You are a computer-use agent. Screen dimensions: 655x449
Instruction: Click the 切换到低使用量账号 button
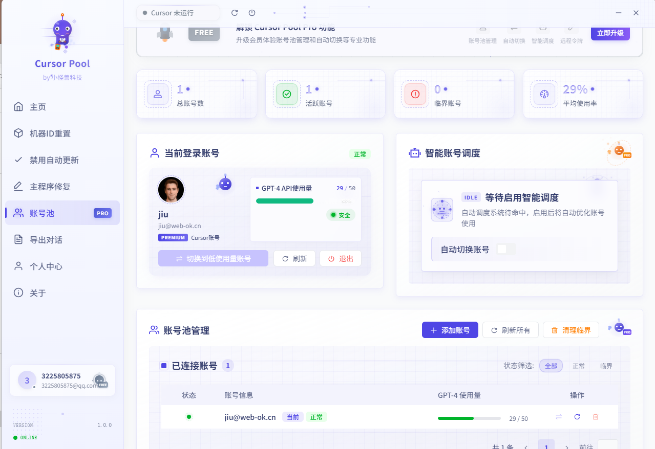pos(213,258)
